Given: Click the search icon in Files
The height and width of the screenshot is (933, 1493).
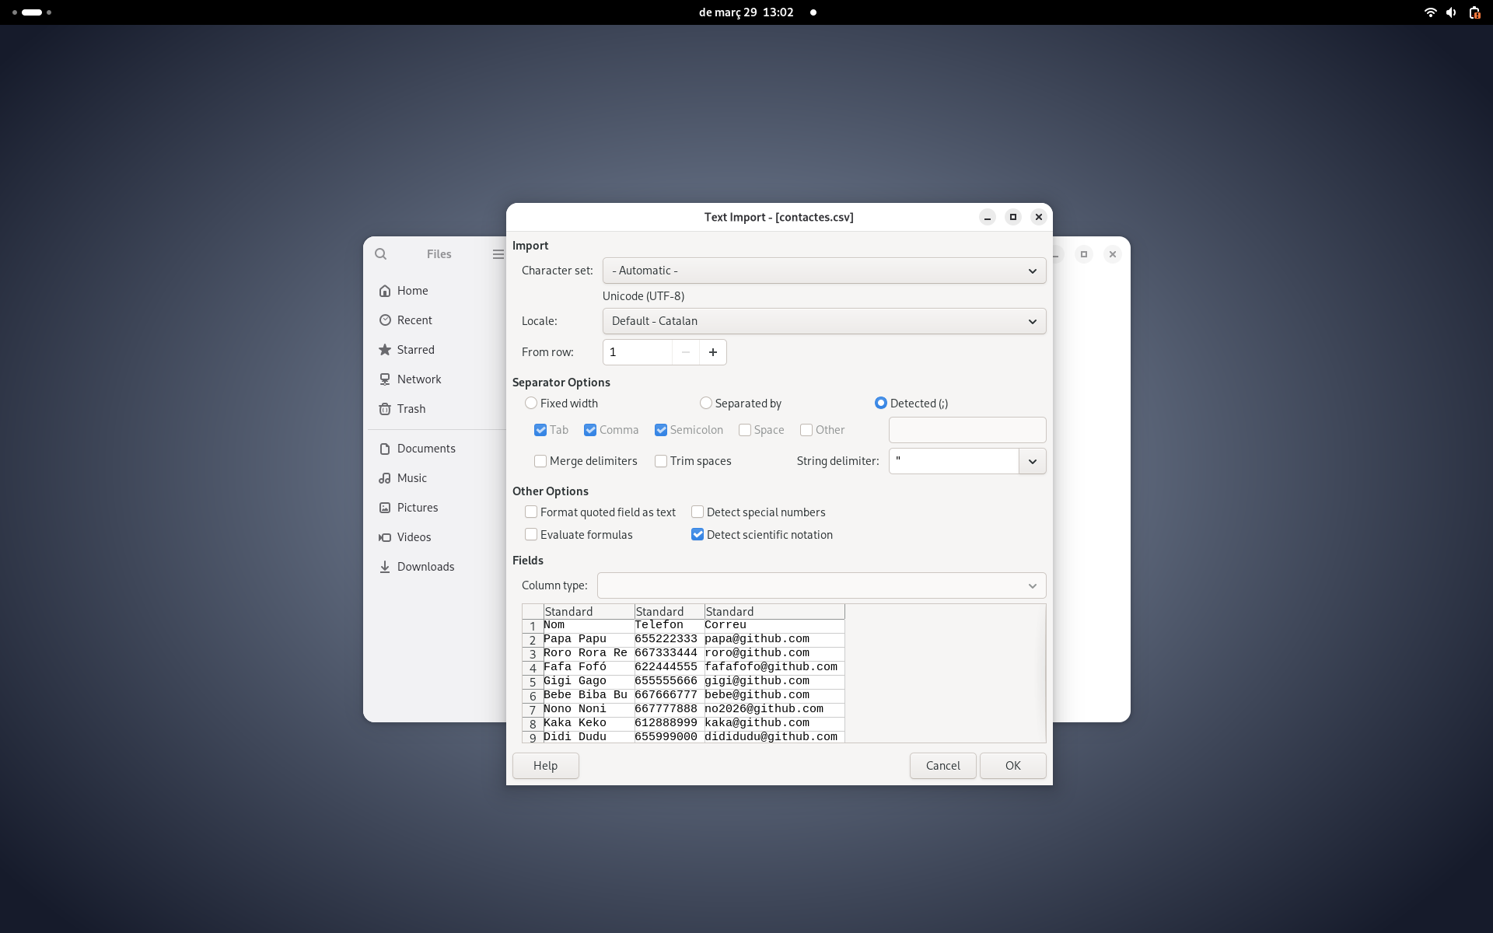Looking at the screenshot, I should pos(380,254).
